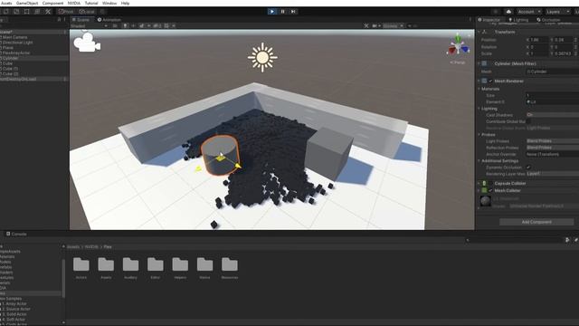
Task: Open the NVIDIA menu
Action: coord(74,3)
